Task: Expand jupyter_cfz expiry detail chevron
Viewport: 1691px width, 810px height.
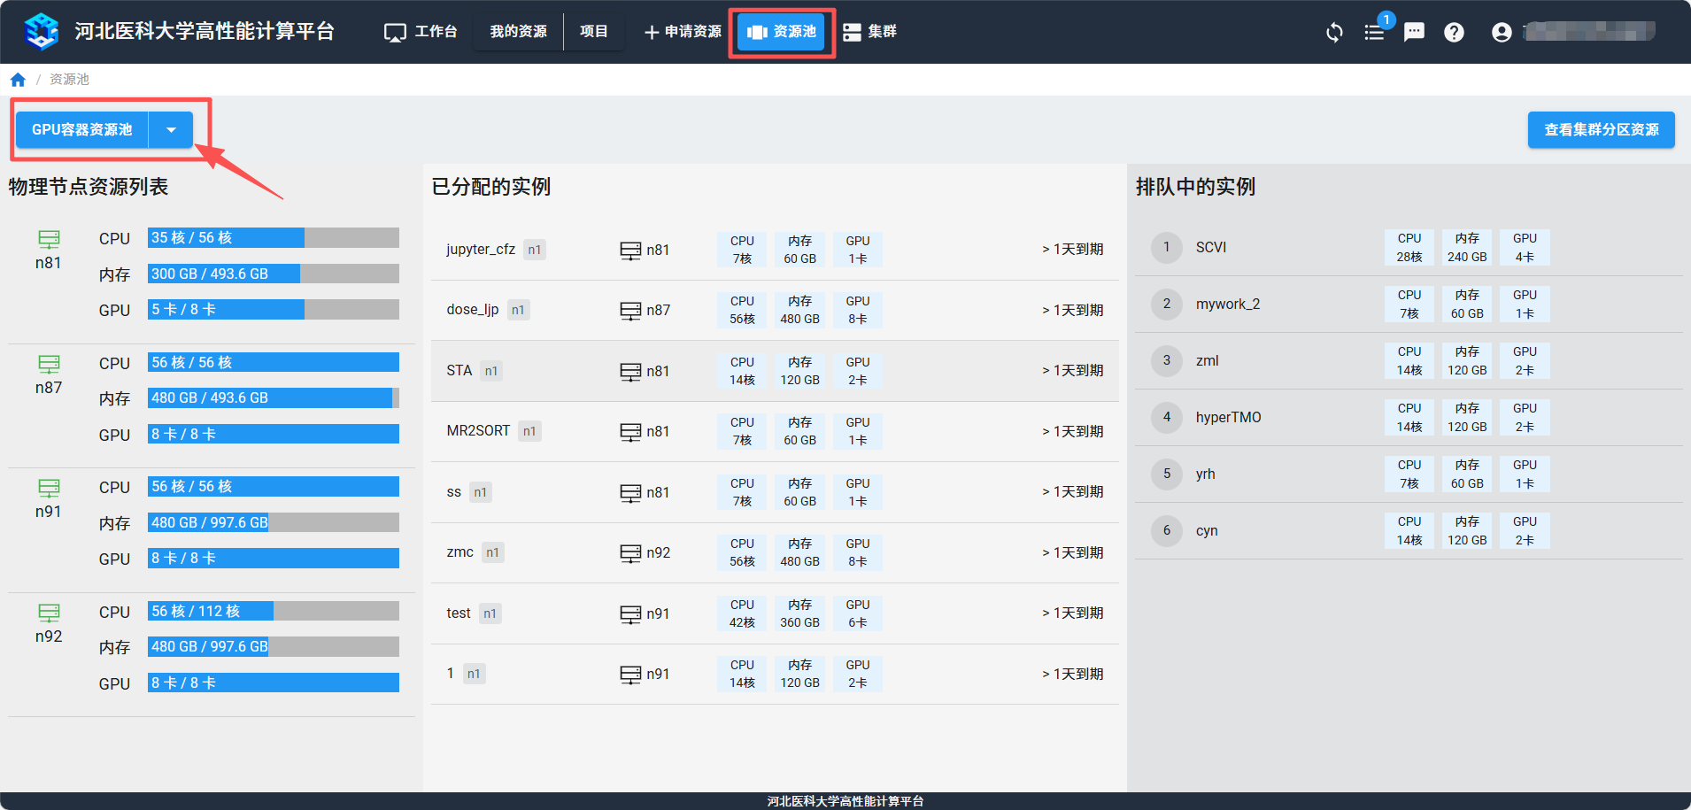Action: pyautogui.click(x=1046, y=250)
